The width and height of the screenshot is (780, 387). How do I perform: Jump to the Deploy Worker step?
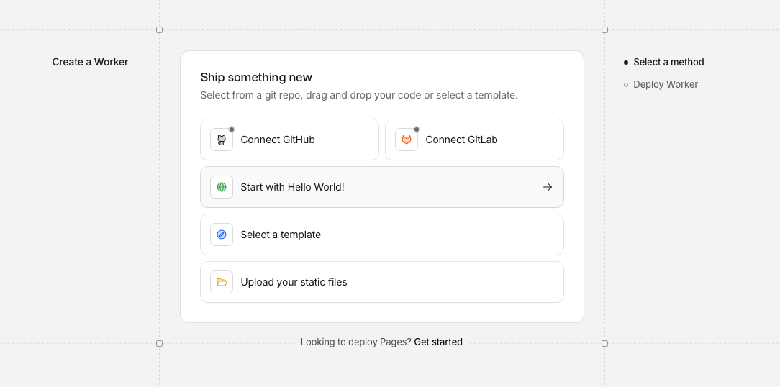coord(666,85)
